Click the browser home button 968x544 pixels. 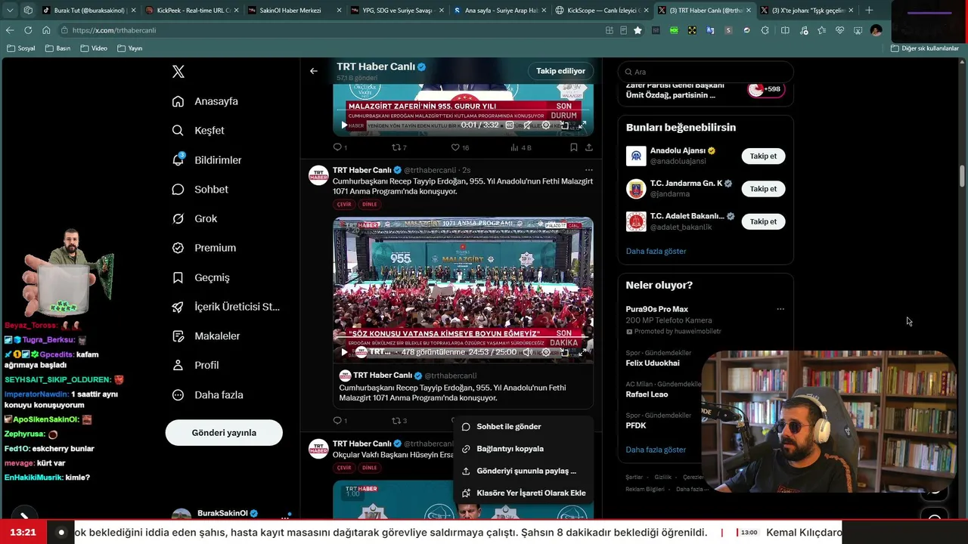coord(46,30)
